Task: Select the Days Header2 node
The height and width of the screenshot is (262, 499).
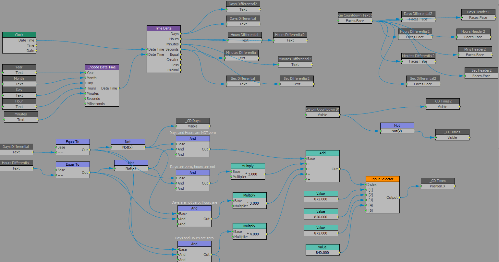Action: (478, 15)
